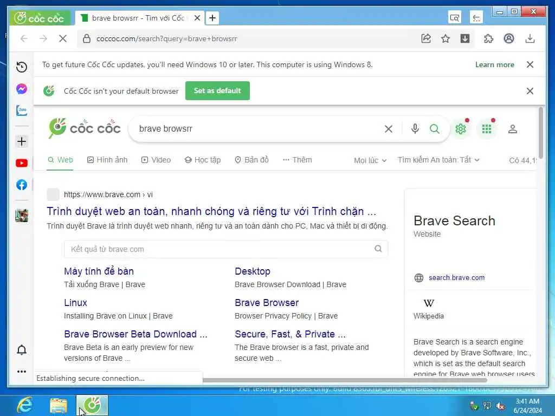555x416 pixels.
Task: Clear the search query text
Action: 388,129
